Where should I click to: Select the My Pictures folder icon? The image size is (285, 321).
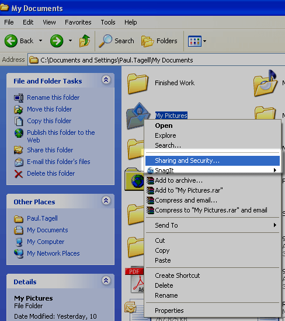tap(138, 116)
